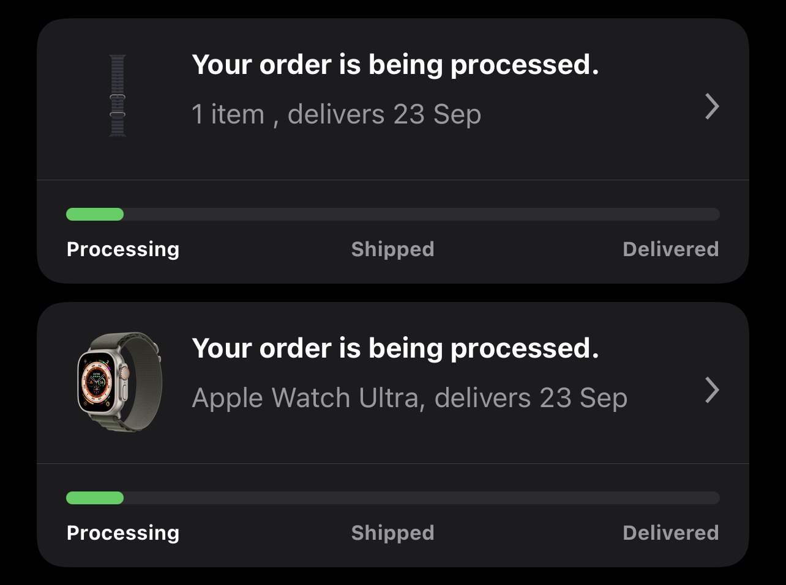Tap the band order's "delivers 23 Sep" date

tap(384, 114)
